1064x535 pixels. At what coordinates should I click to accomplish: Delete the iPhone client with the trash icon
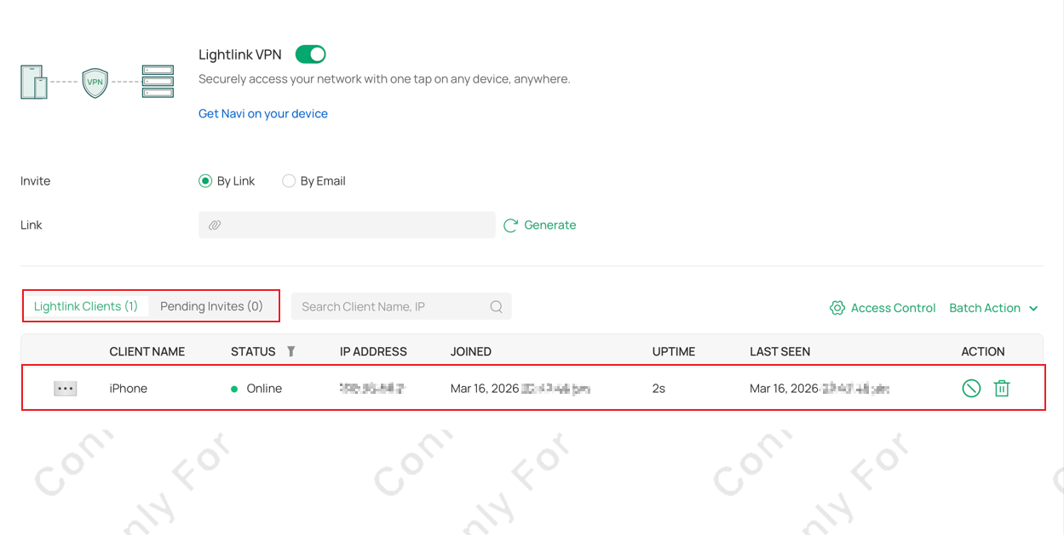[x=1002, y=388]
